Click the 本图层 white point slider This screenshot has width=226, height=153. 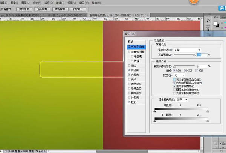(x=208, y=111)
